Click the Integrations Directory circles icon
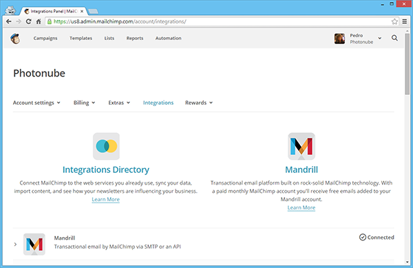This screenshot has height=268, width=413. click(x=106, y=146)
